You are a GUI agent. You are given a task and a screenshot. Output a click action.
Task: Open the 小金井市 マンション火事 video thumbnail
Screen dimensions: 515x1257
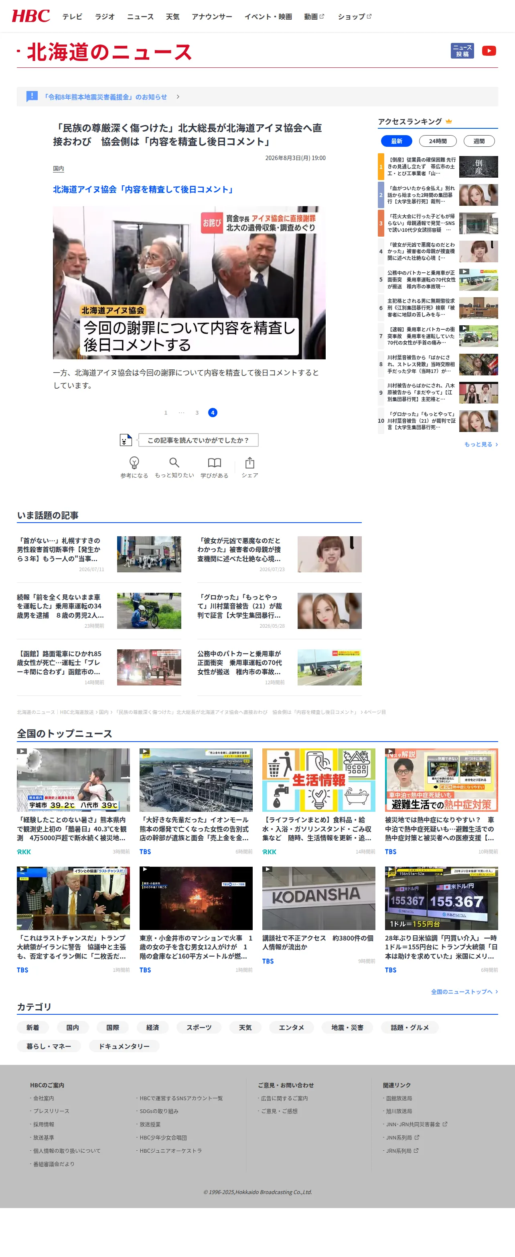[196, 898]
